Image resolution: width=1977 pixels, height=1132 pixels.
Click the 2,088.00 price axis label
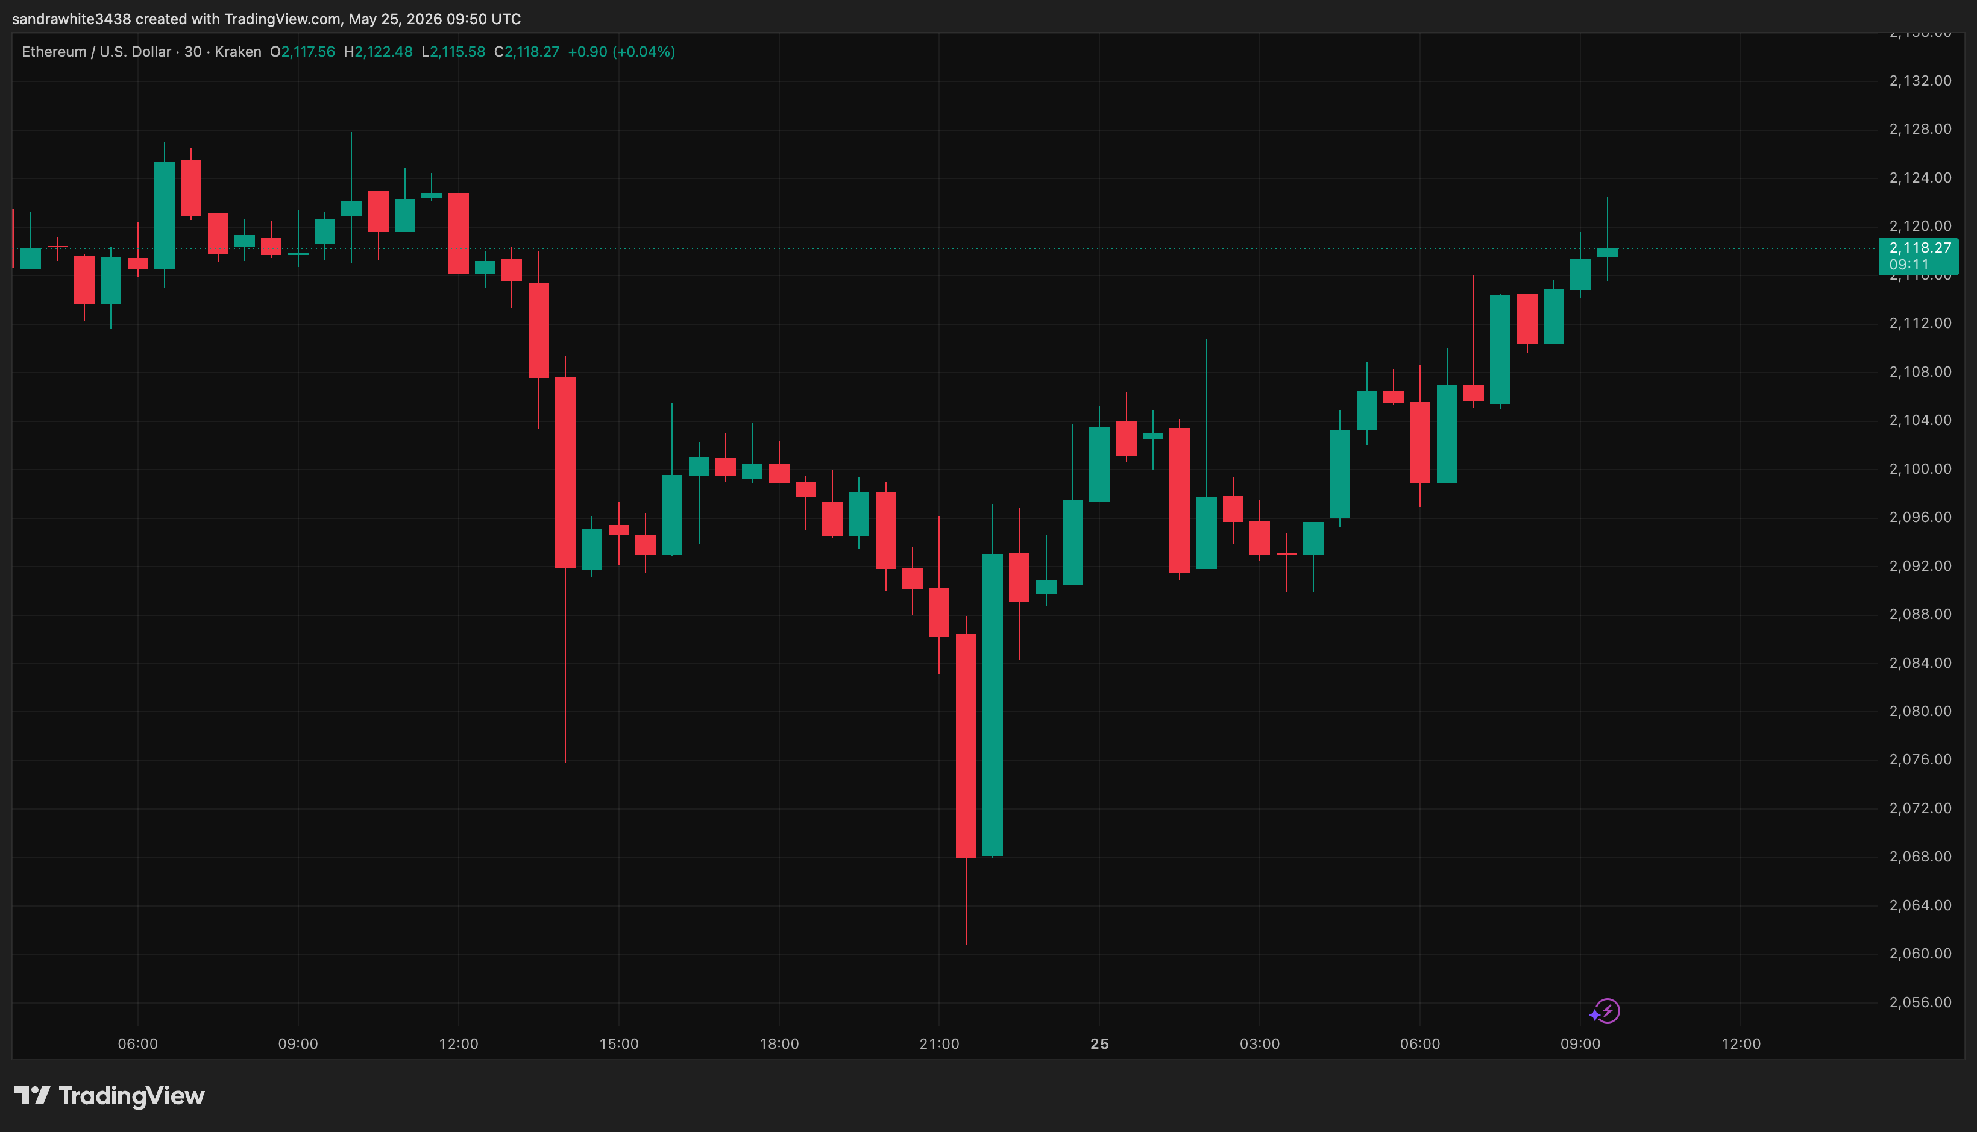(x=1920, y=614)
